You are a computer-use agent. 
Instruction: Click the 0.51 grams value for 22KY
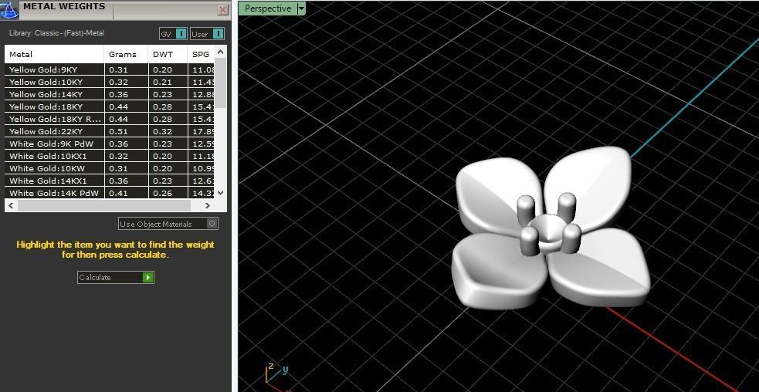pos(119,131)
